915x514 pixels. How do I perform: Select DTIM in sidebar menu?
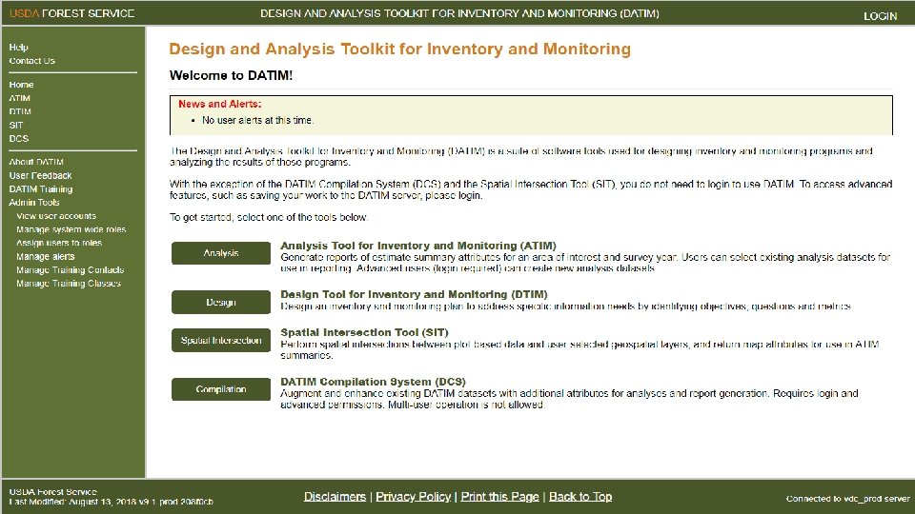tap(20, 111)
